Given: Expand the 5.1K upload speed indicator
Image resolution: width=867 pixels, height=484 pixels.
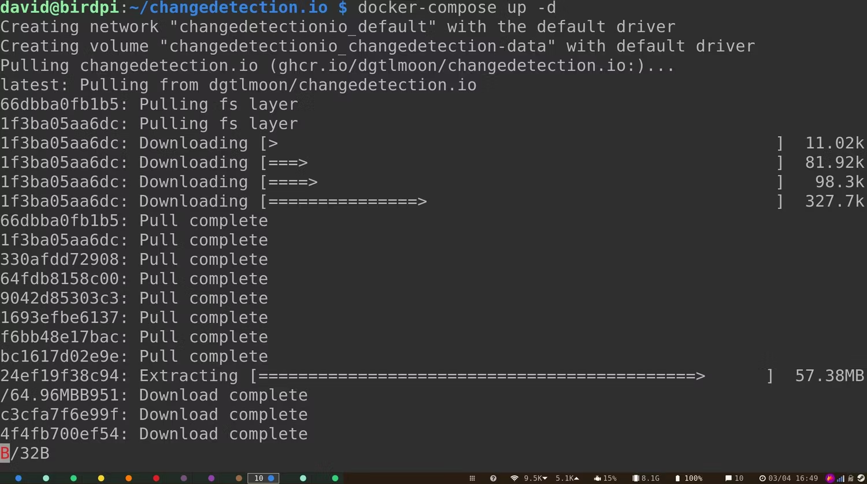Looking at the screenshot, I should click(568, 478).
